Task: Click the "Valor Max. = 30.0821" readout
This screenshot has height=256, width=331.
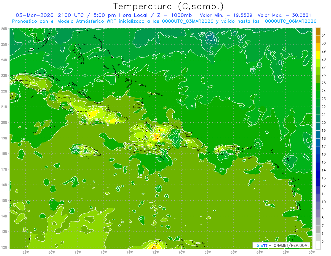Action: (x=284, y=15)
